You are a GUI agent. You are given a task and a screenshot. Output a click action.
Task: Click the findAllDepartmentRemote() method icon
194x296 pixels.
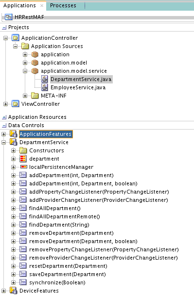click(x=23, y=216)
